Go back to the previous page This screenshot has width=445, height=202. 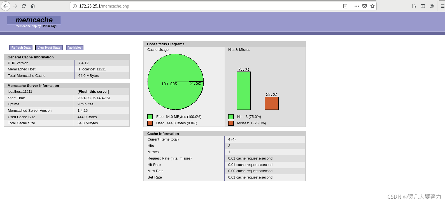pyautogui.click(x=6, y=6)
